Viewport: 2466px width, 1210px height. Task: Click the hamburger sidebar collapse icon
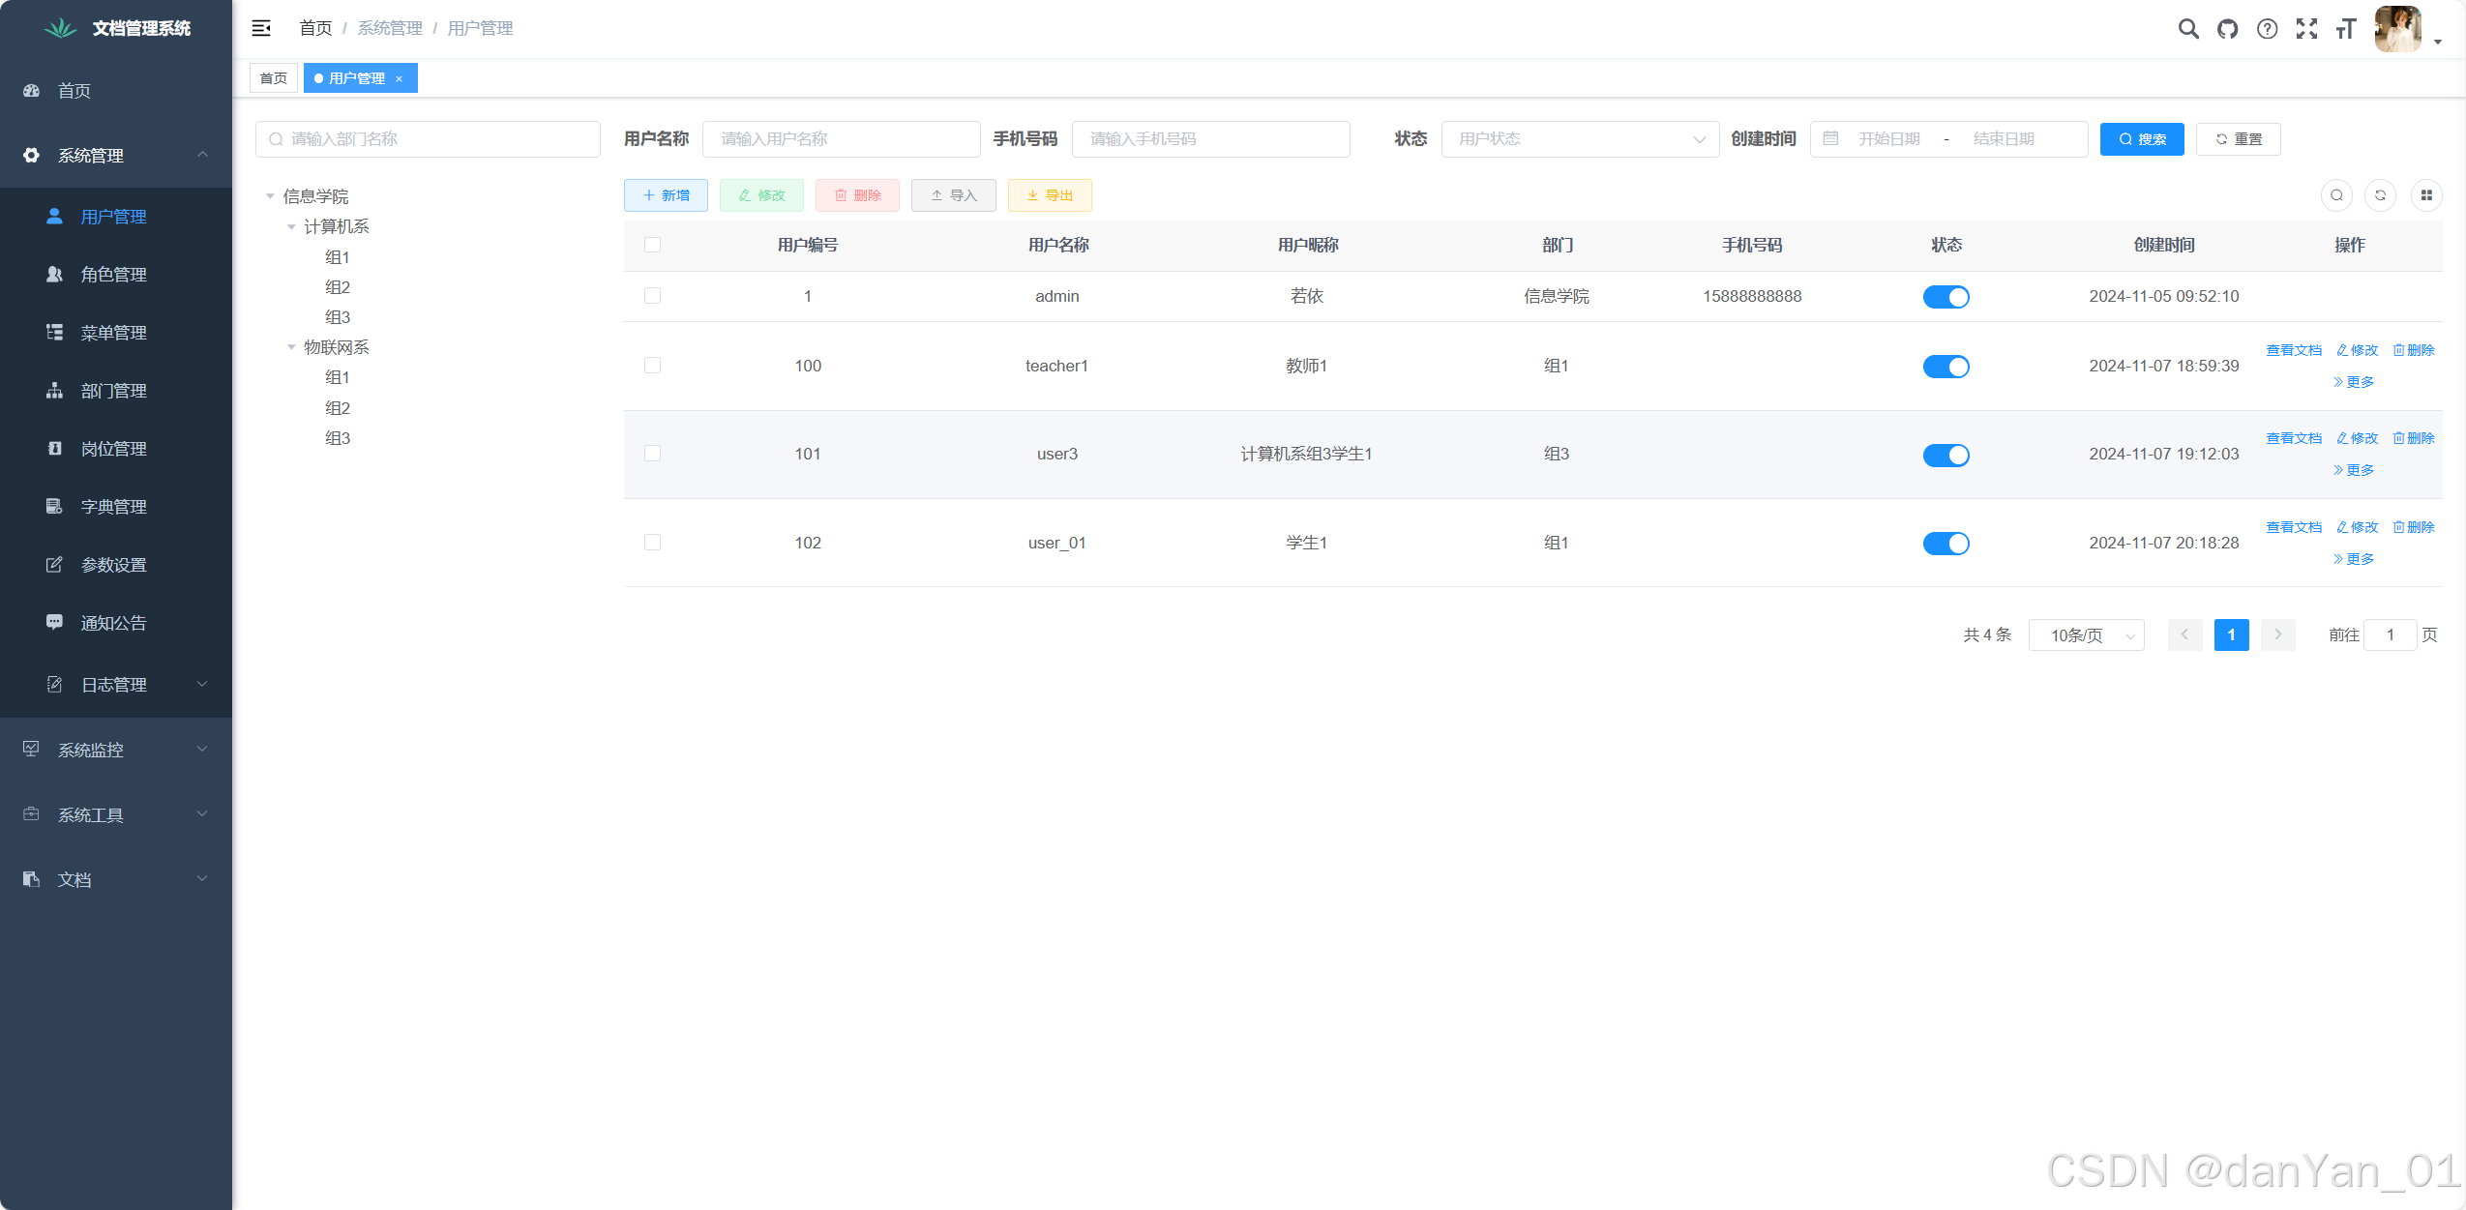[261, 28]
